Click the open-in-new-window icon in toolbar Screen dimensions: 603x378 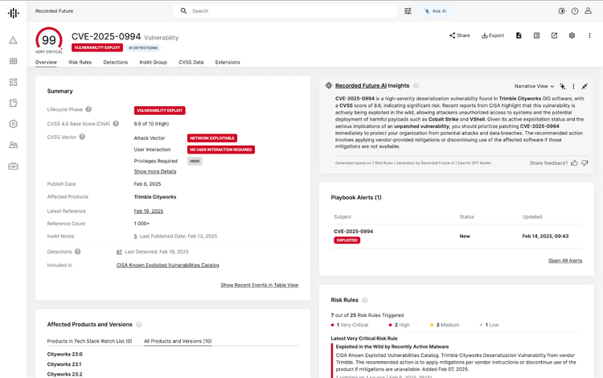coord(554,35)
